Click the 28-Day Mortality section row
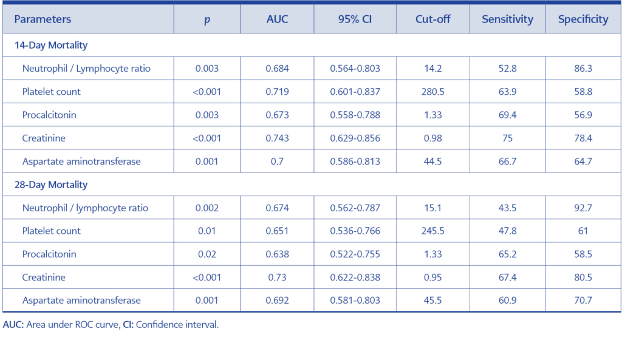Image resolution: width=622 pixels, height=337 pixels. pos(51,185)
